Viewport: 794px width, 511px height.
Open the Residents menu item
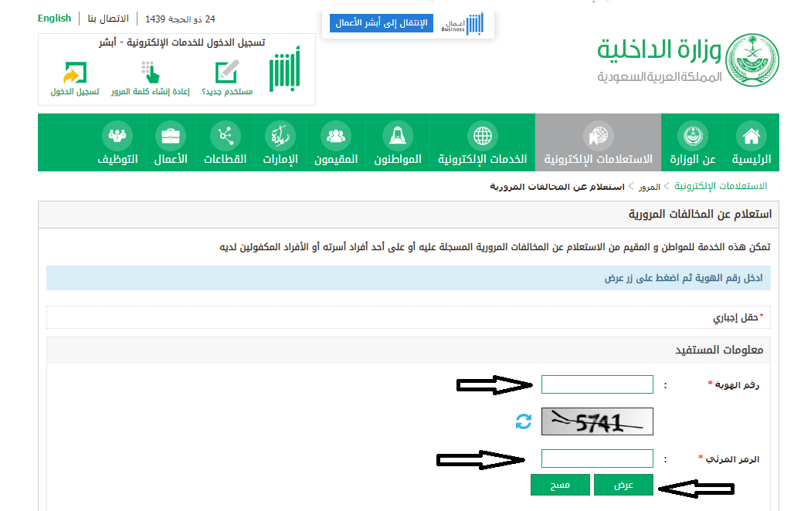pos(335,144)
